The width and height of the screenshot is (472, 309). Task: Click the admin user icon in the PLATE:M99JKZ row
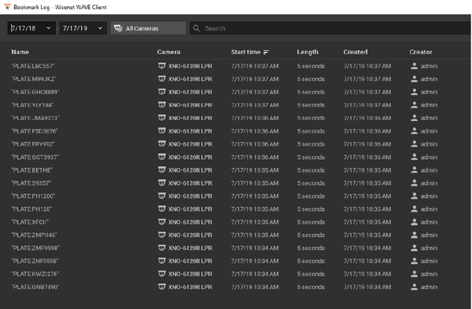click(414, 79)
